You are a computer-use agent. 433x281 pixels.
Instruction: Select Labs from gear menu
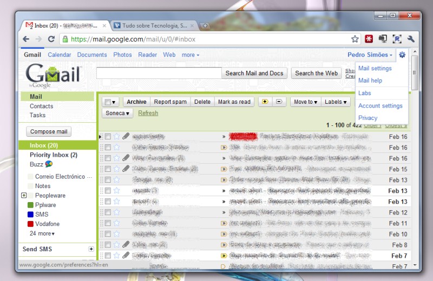(364, 93)
